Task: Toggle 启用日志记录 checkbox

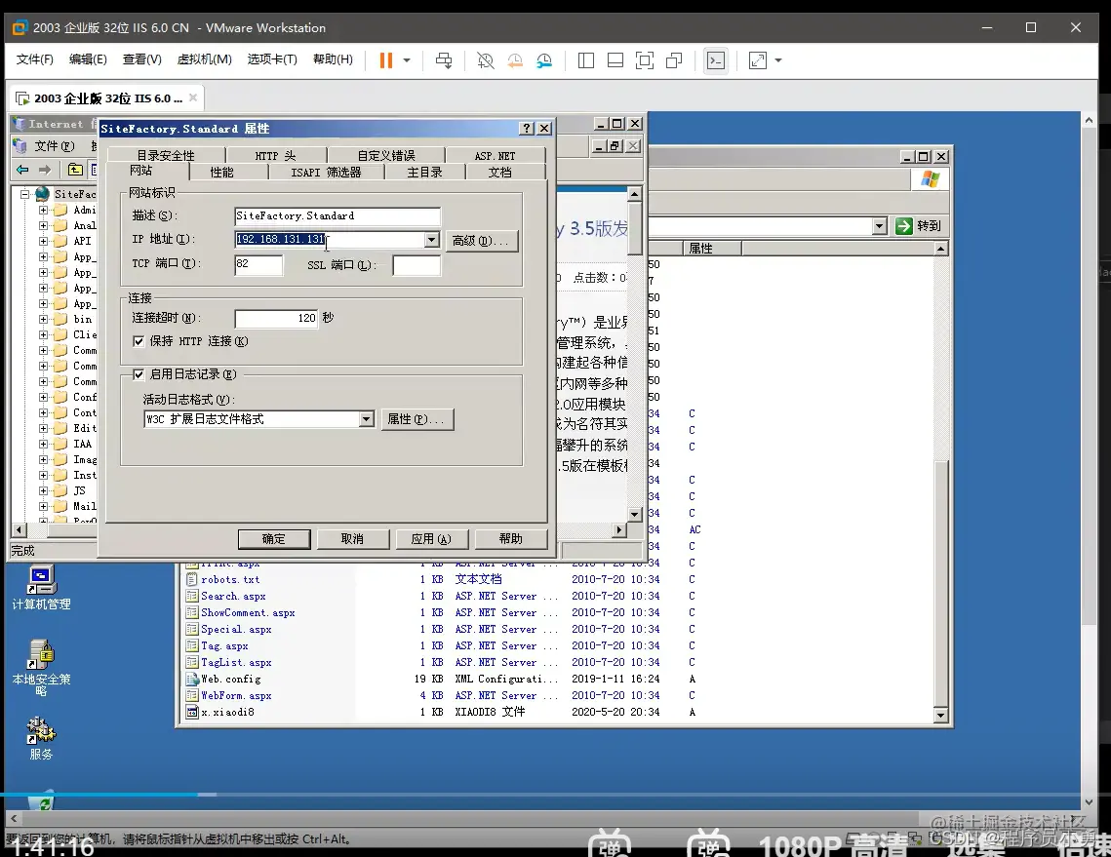Action: 139,374
